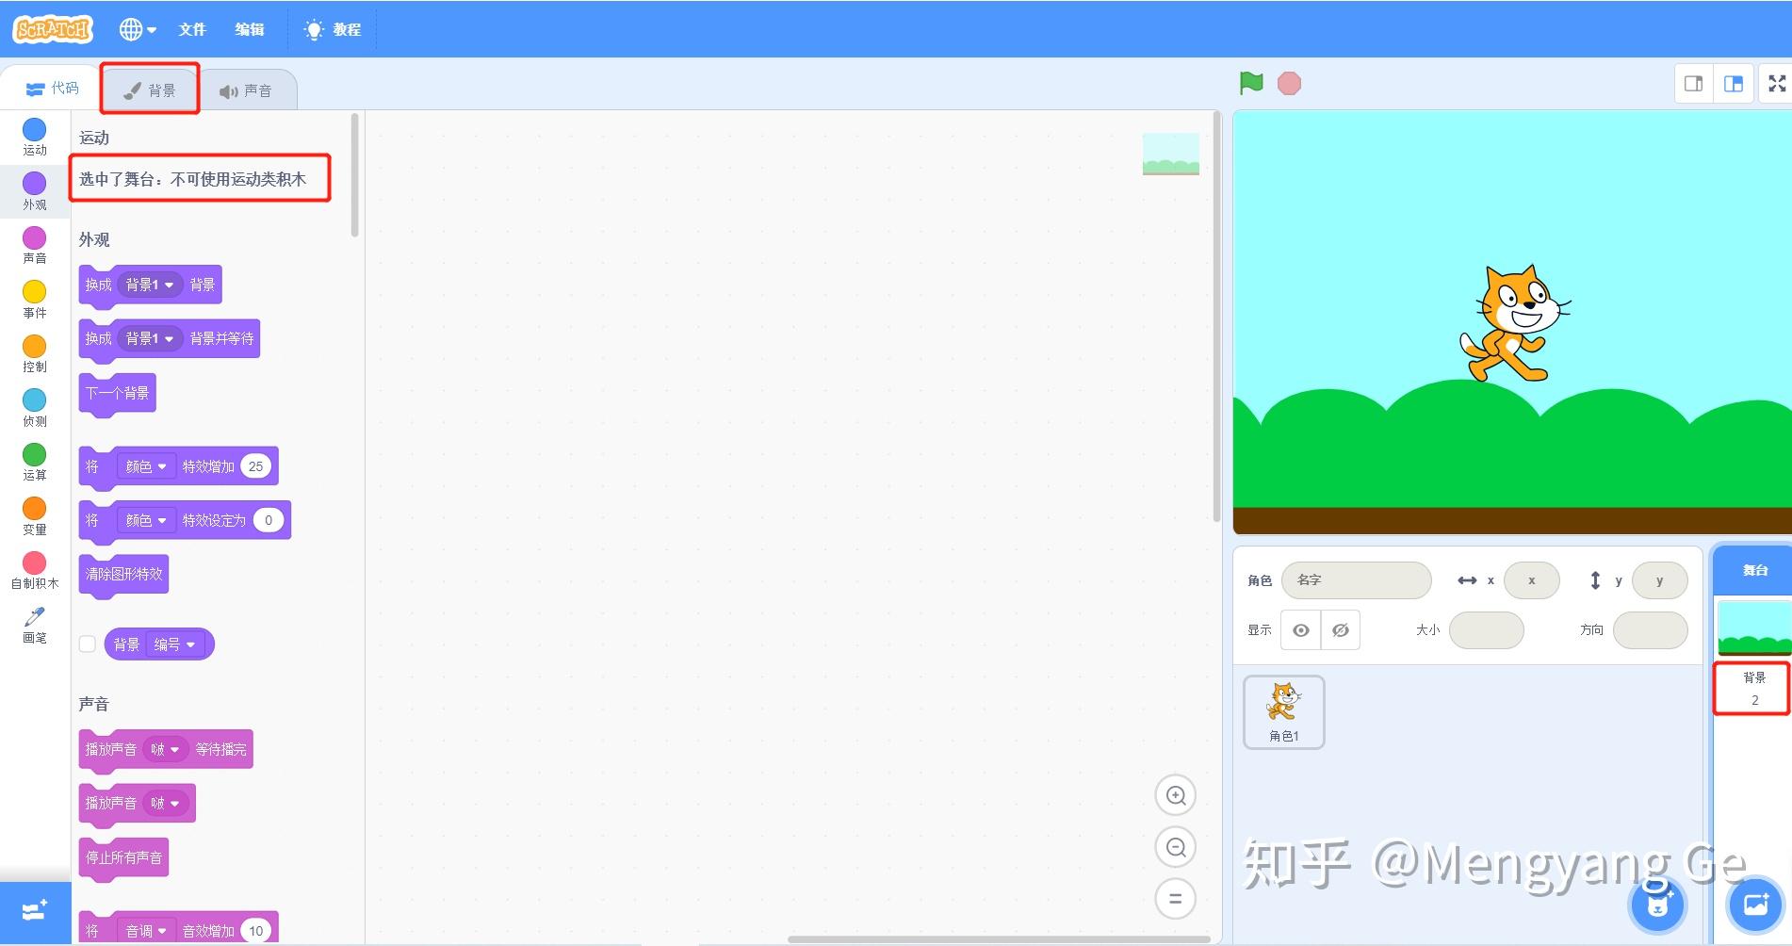
Task: Expand 颜色 dropdown in 特效增加 block
Action: (146, 466)
